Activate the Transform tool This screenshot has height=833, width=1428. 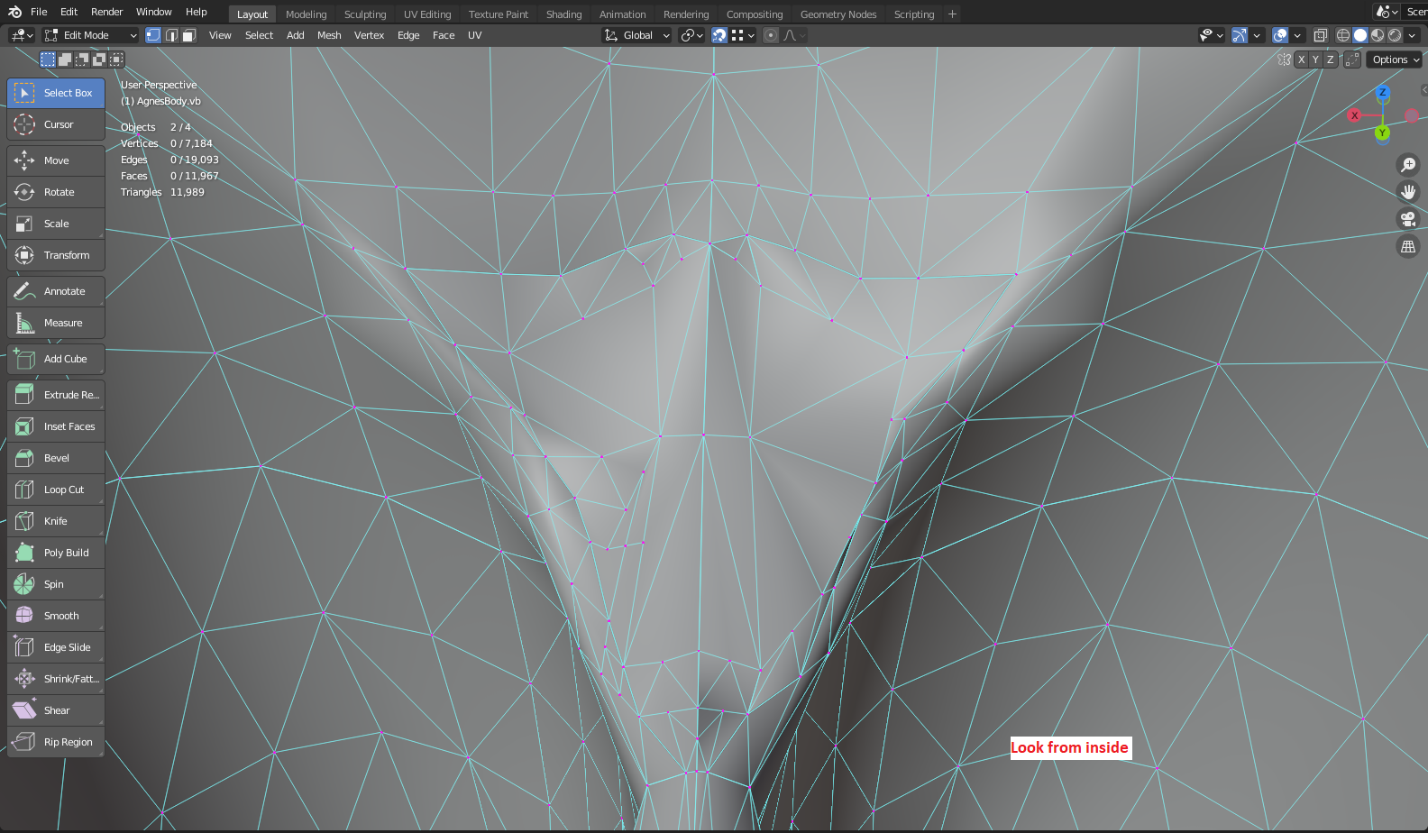tap(56, 255)
